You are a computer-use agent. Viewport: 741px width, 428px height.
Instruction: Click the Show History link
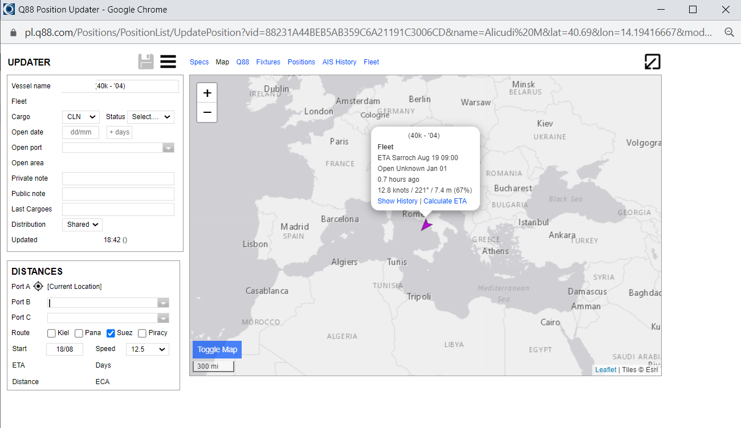click(x=397, y=201)
